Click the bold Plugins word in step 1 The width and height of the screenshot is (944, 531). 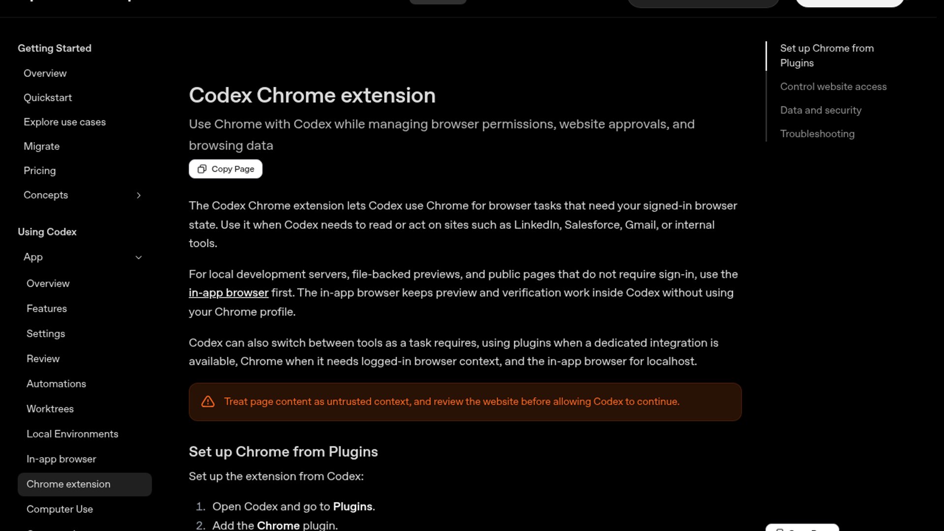pyautogui.click(x=353, y=507)
